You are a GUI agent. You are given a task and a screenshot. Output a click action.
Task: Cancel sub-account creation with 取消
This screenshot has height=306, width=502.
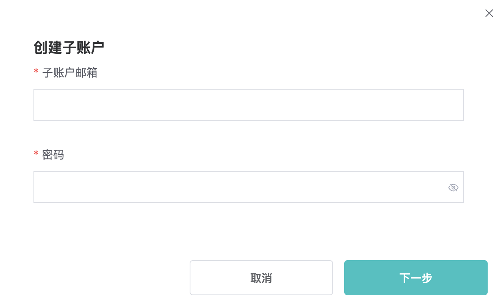[x=261, y=278]
